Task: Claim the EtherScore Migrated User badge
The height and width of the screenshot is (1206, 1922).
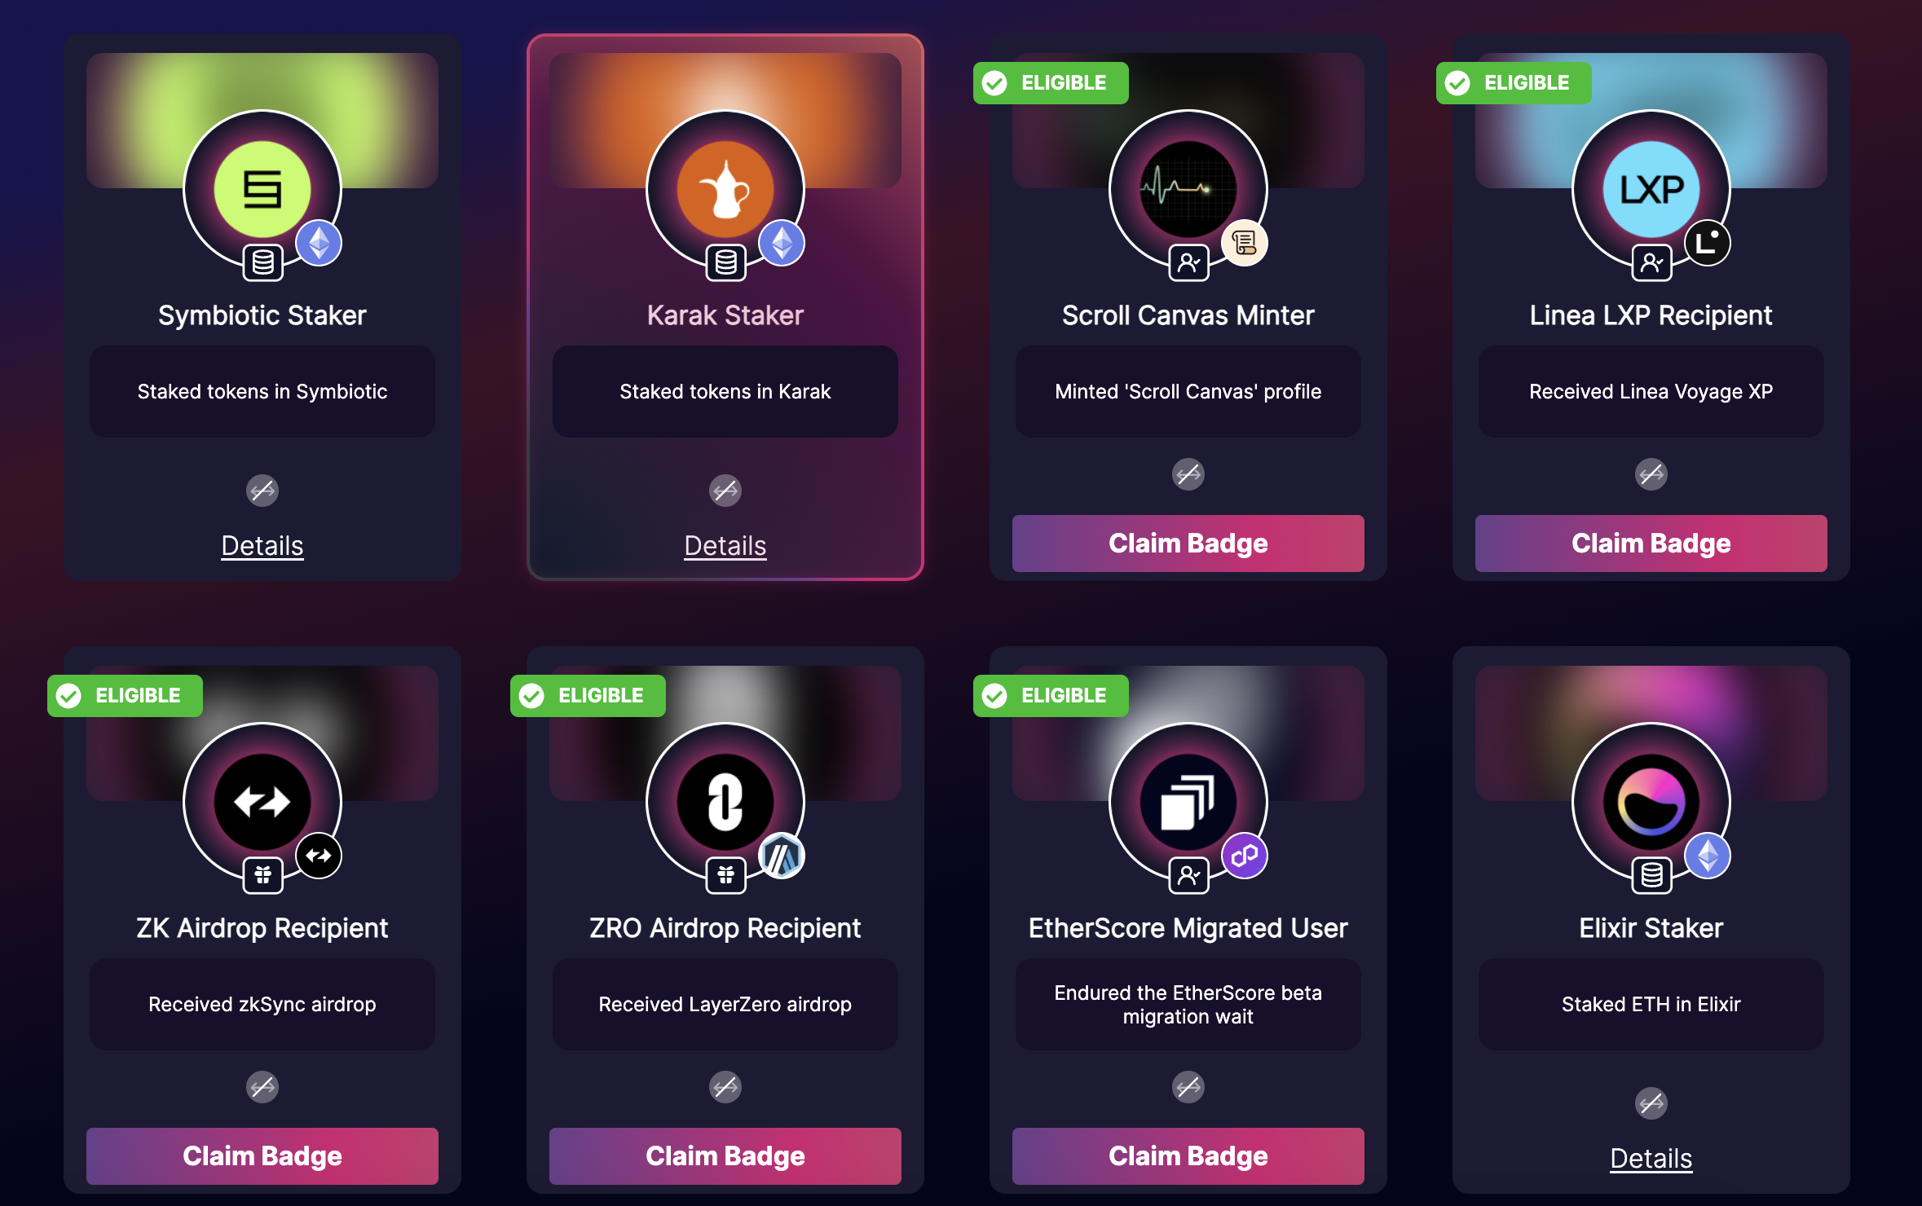Action: pyautogui.click(x=1188, y=1156)
